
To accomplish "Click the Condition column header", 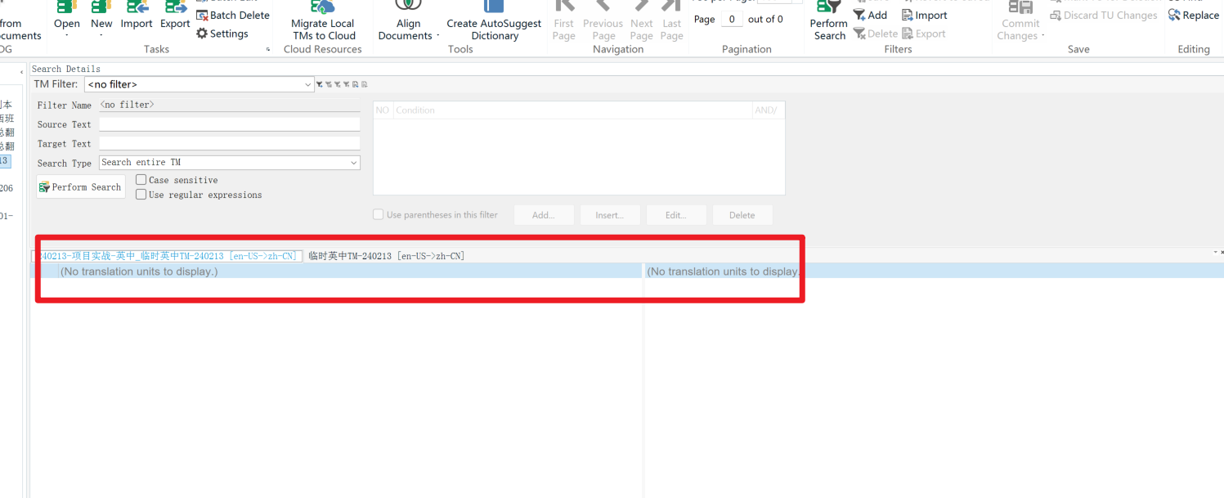I will click(x=572, y=110).
